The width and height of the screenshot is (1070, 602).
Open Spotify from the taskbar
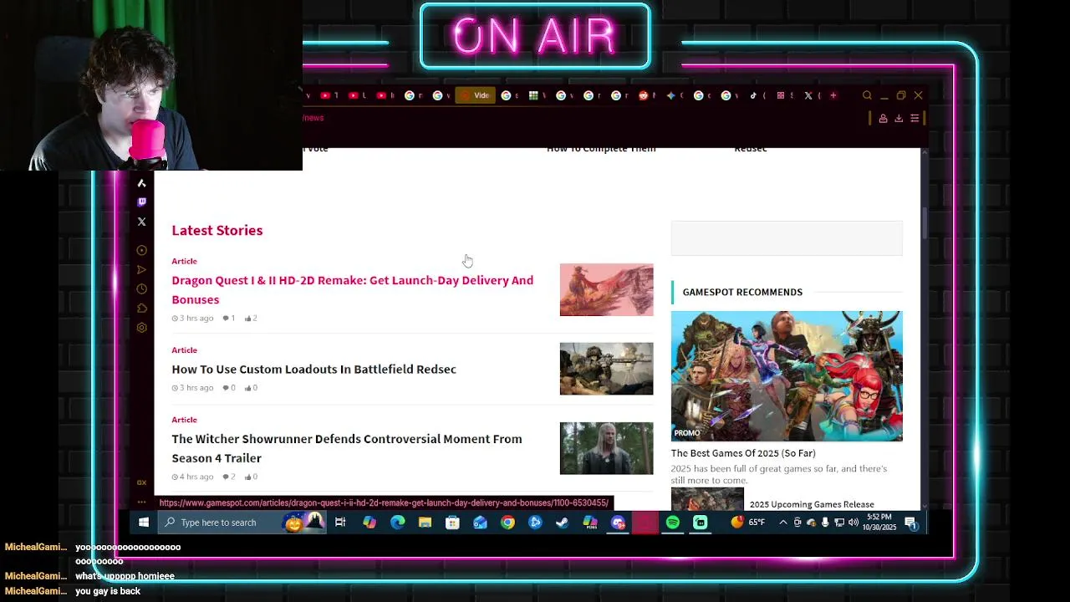[673, 523]
